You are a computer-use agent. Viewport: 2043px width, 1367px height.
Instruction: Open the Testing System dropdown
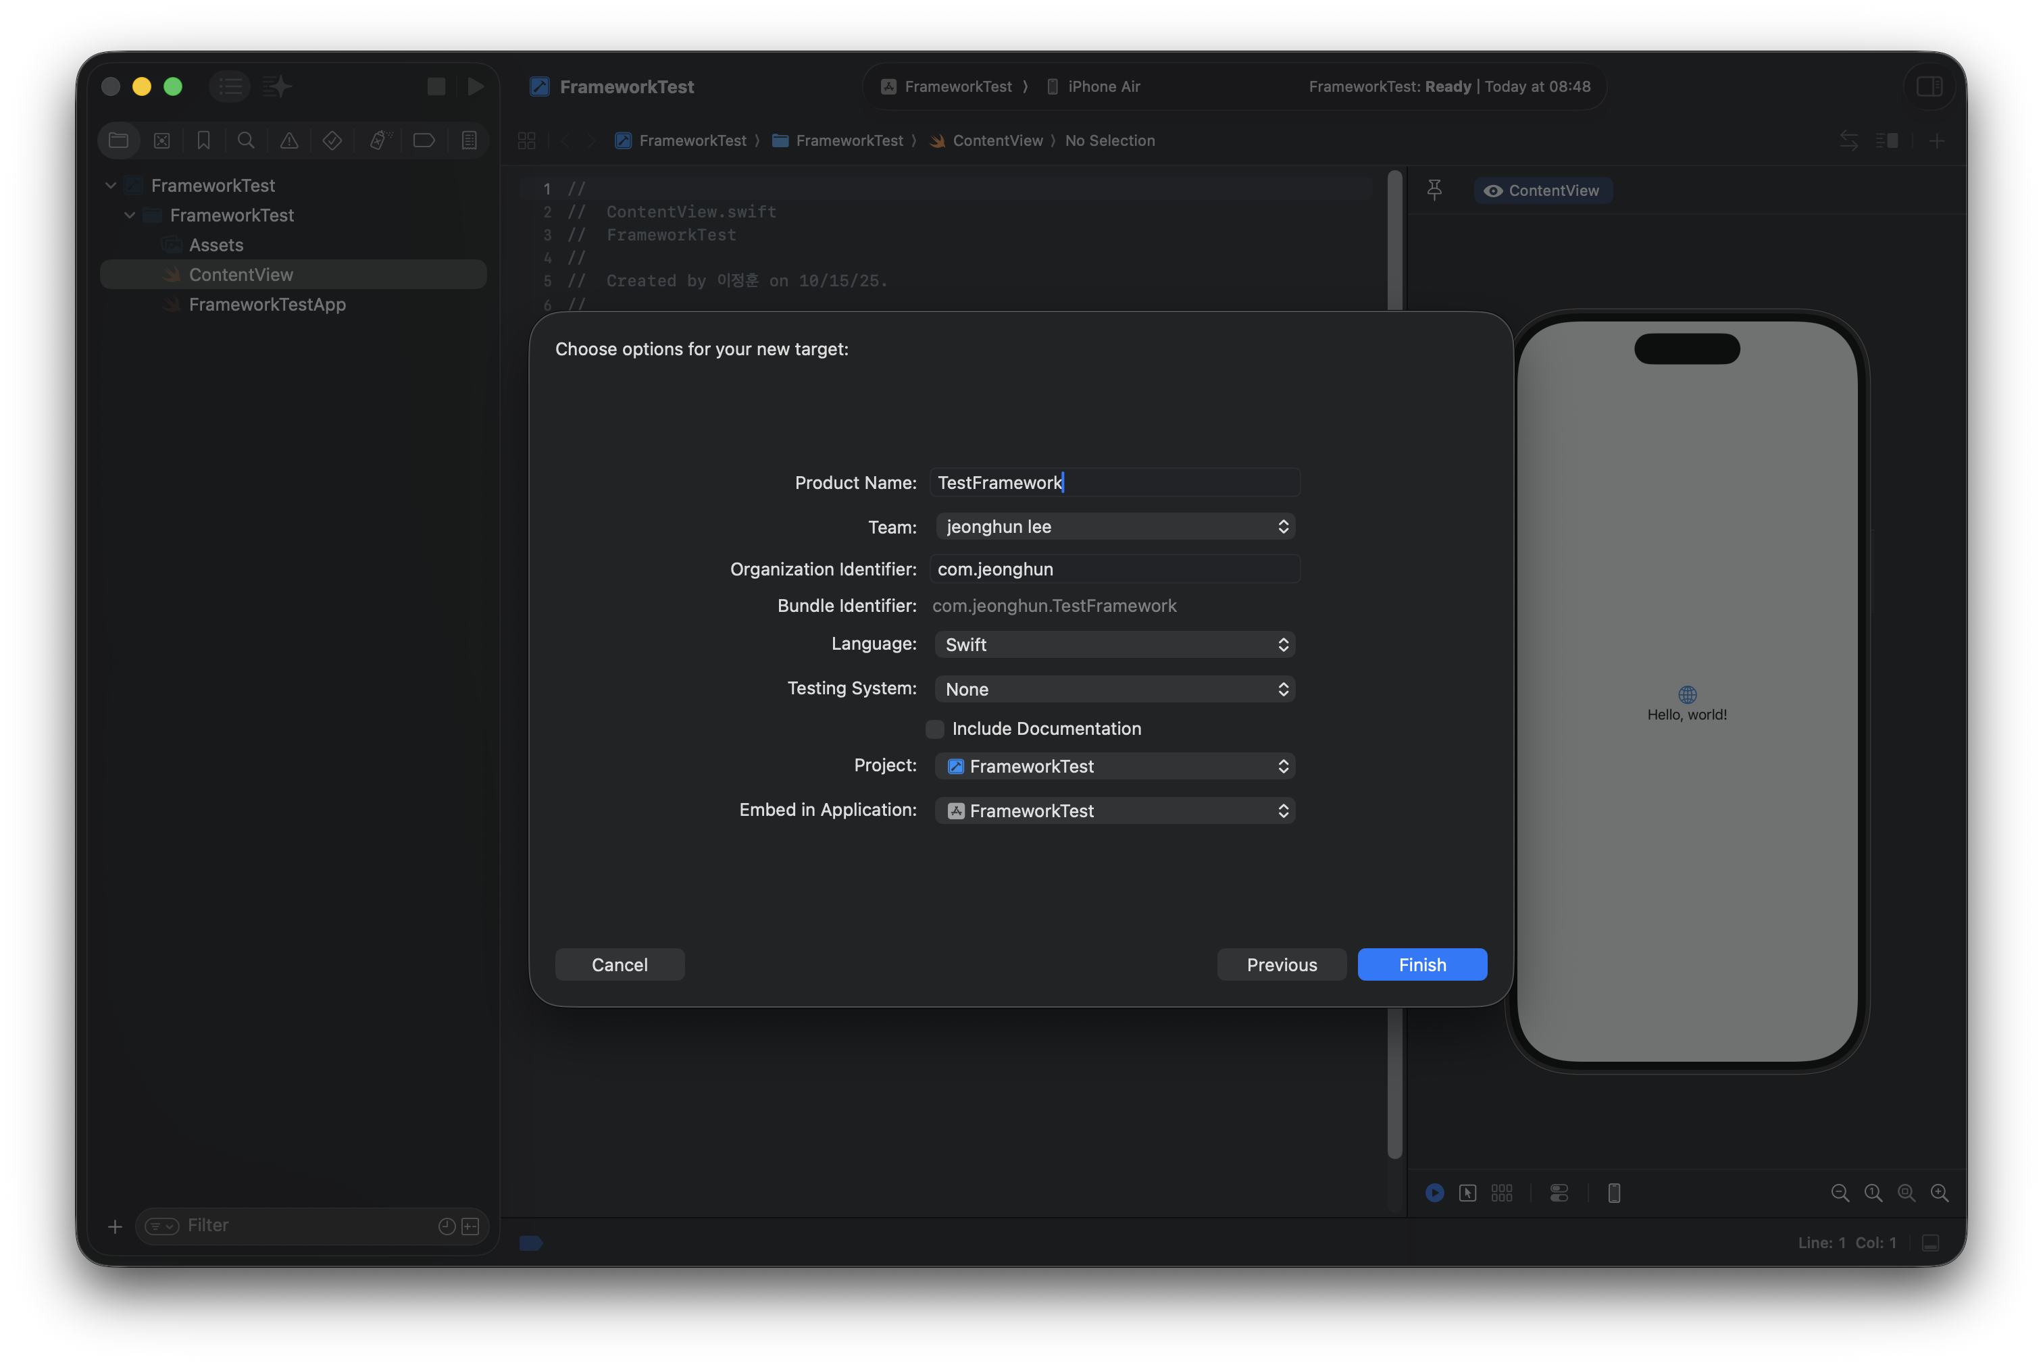[x=1114, y=689]
